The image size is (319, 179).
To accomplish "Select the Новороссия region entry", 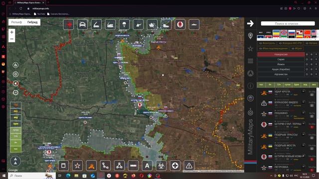I will point(281,54).
